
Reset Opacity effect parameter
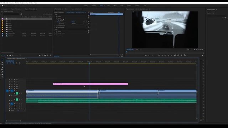89,22
